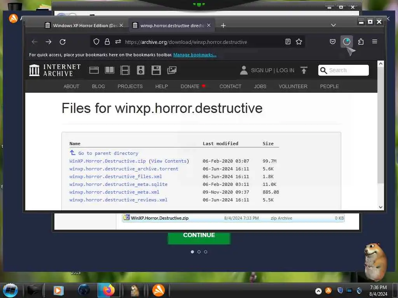Select the second pagination dot in Avast window
The image size is (398, 298).
click(199, 252)
